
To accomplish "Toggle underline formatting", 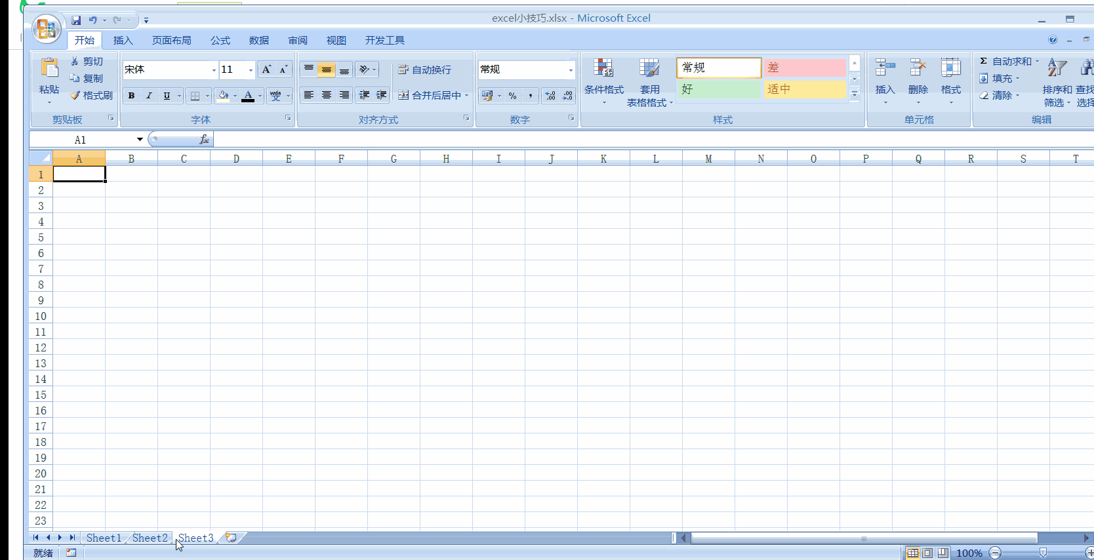I will (167, 96).
